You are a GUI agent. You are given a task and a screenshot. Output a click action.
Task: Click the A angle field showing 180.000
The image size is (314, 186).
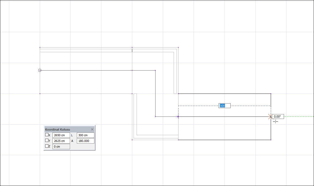click(x=85, y=141)
